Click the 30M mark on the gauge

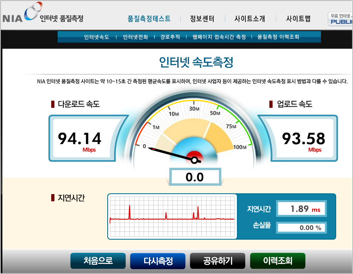coord(194,109)
